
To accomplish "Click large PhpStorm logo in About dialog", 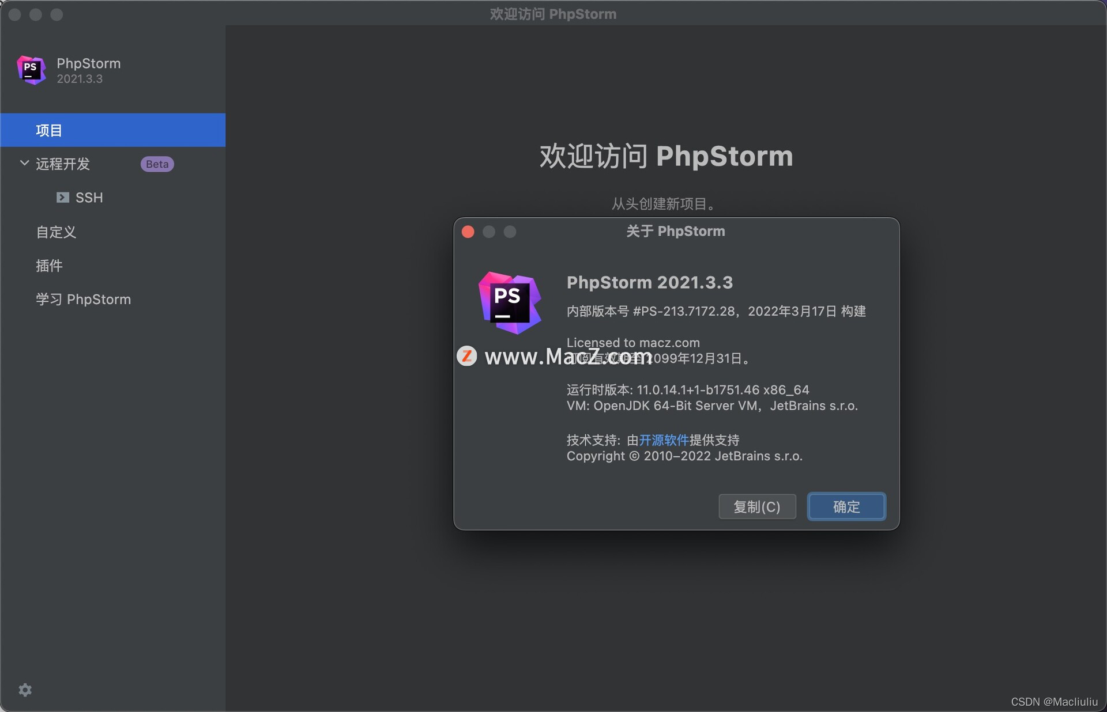I will pos(510,302).
